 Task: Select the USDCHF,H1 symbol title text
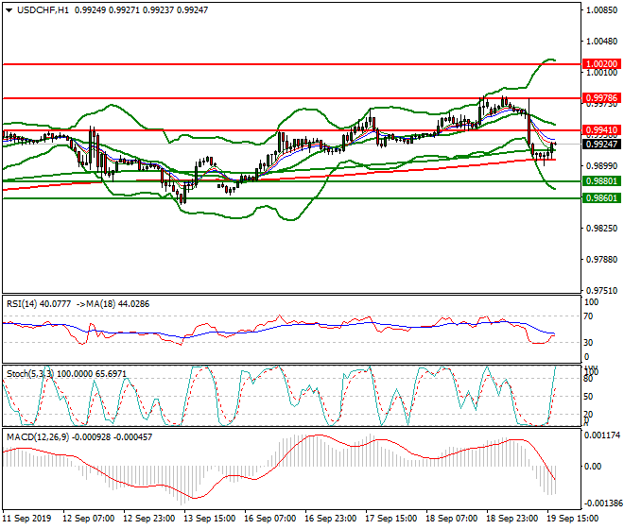[43, 10]
